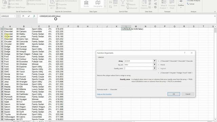Select column E header
Screen dimensions: 217x122
[58, 26]
